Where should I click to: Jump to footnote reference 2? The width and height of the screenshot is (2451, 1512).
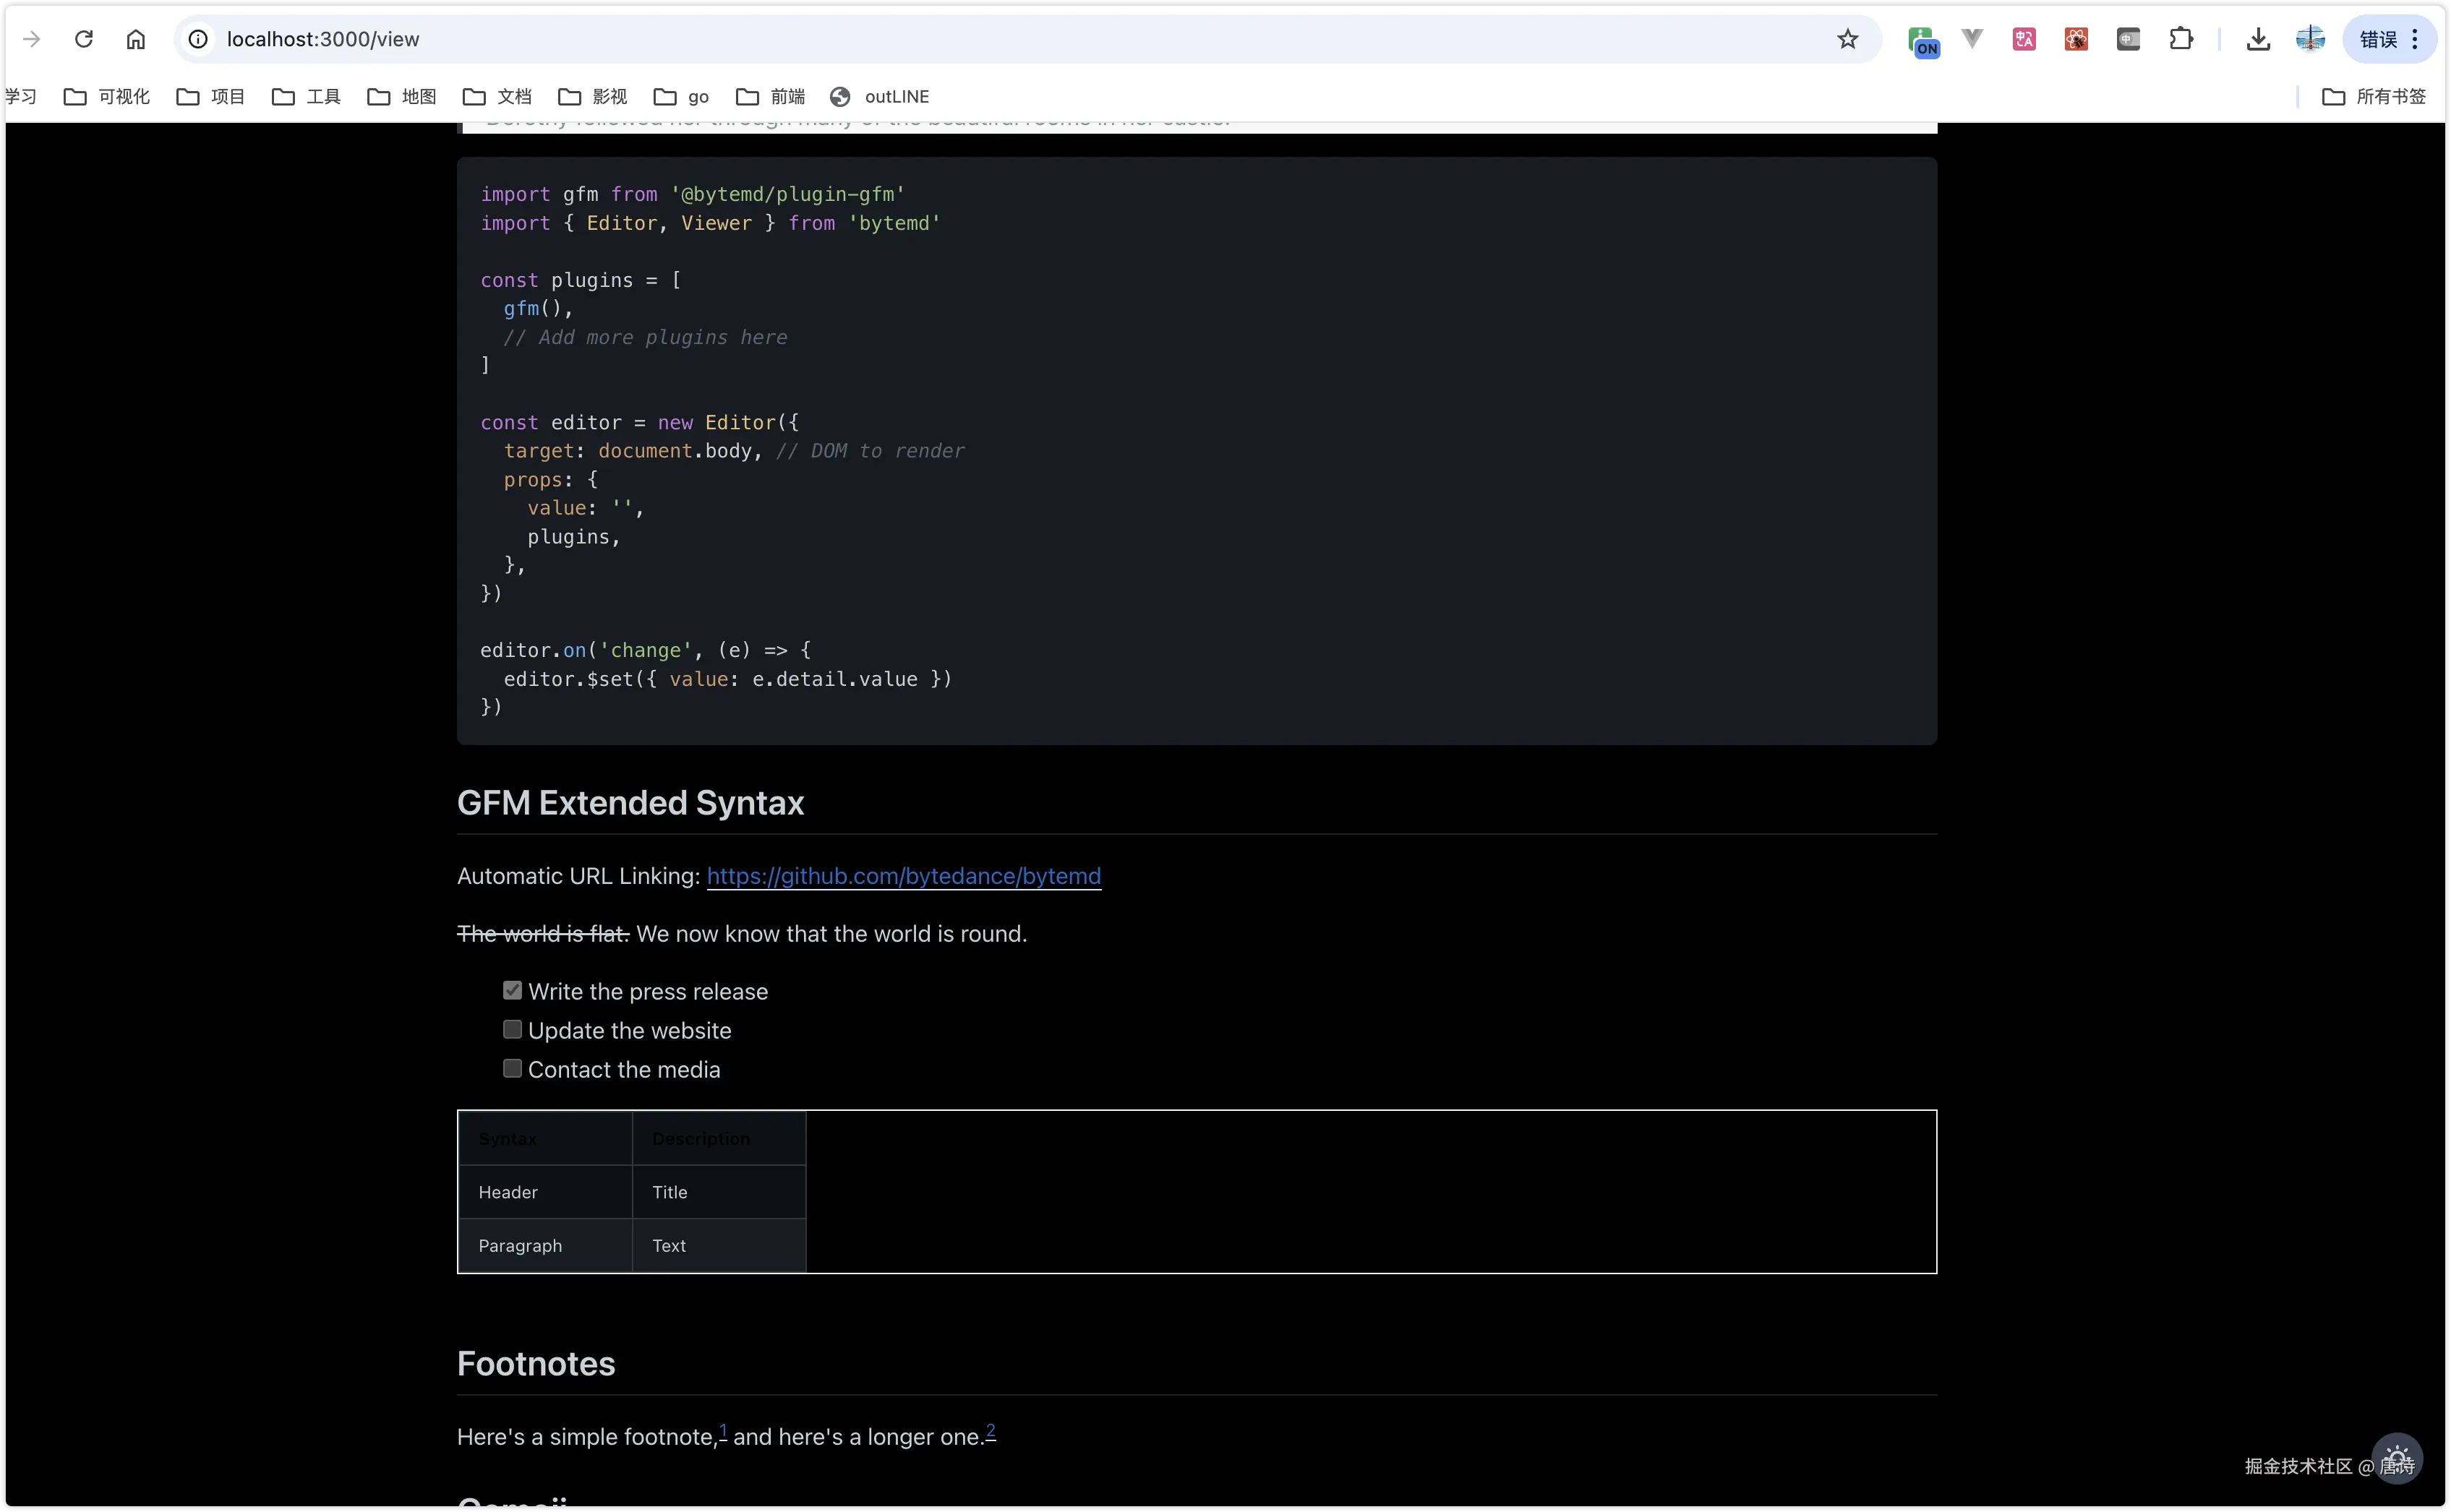tap(991, 1430)
